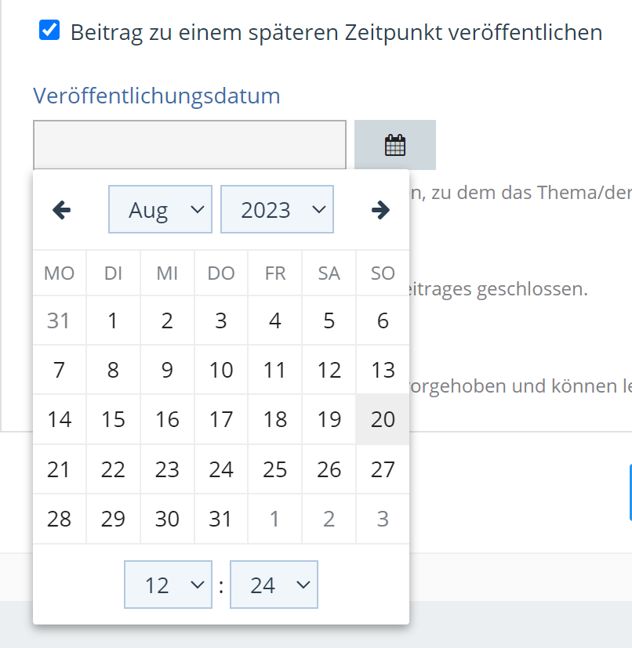Select August 20 in the calendar

[x=383, y=419]
